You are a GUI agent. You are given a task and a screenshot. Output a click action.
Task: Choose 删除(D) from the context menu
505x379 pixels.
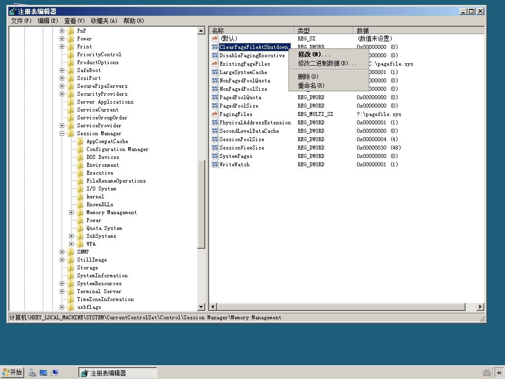(328, 76)
